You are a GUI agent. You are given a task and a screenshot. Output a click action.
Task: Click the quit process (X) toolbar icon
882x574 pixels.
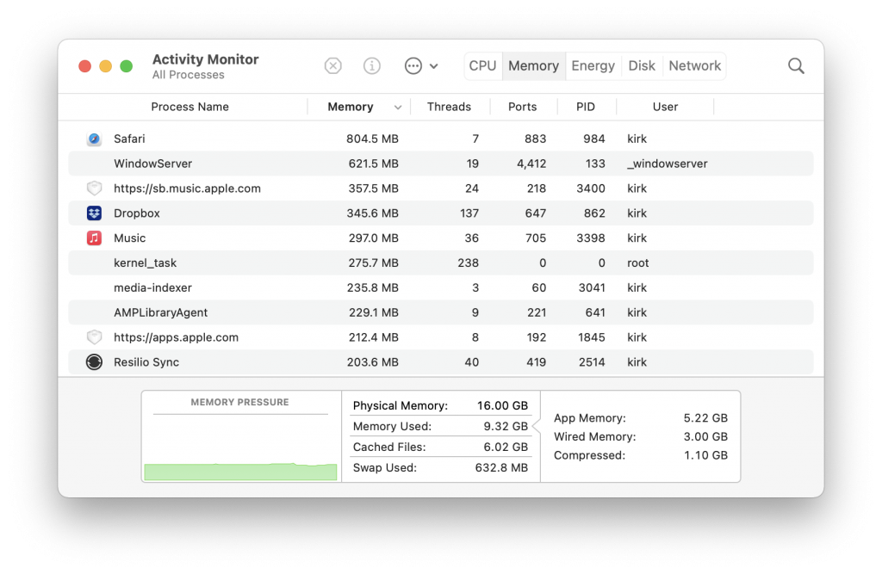click(x=332, y=65)
